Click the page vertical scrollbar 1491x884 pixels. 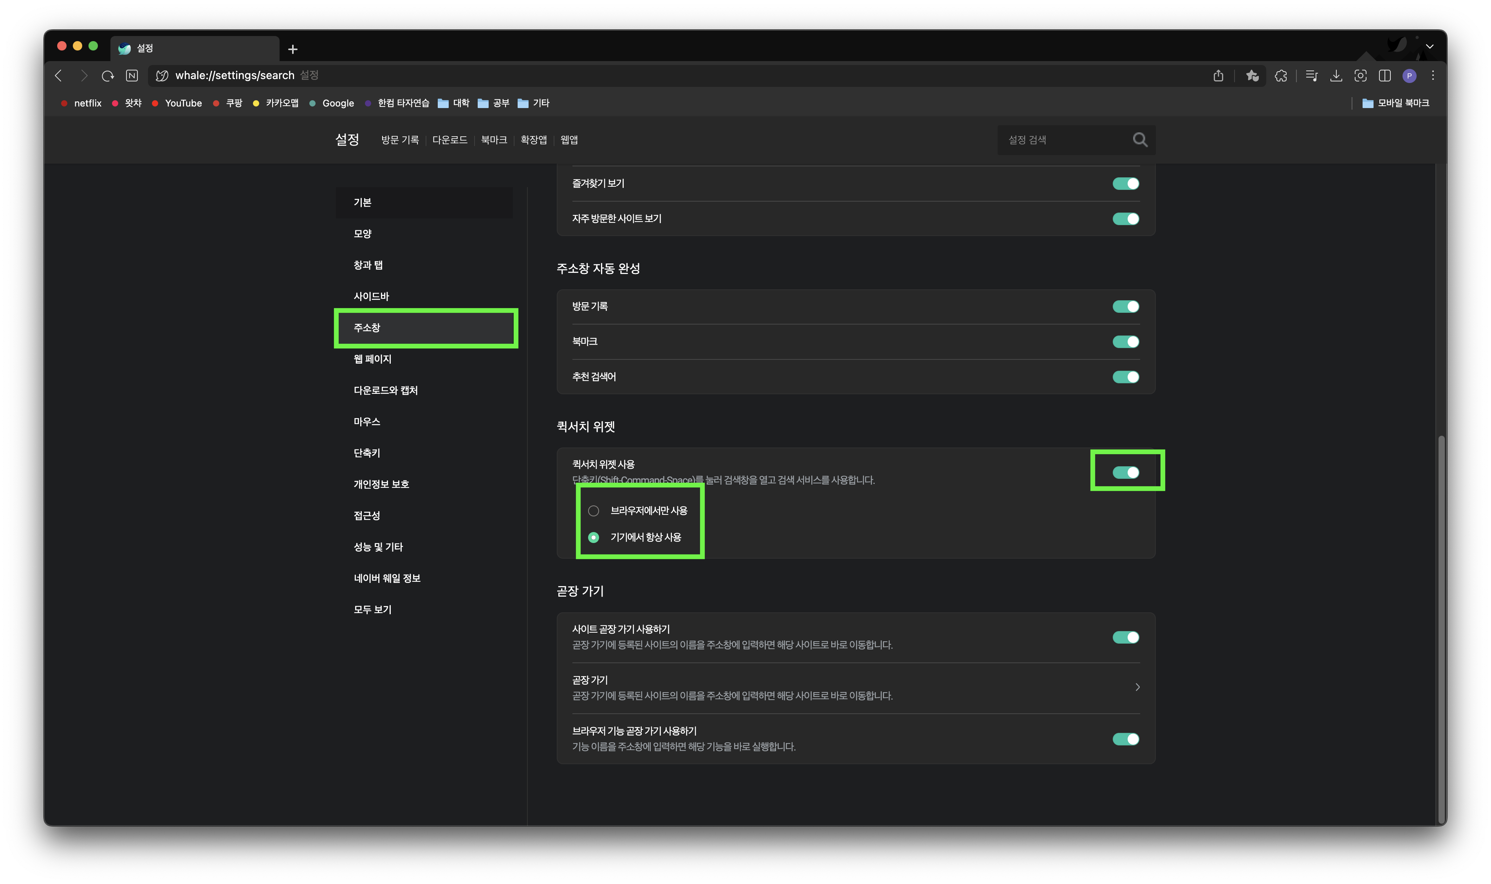click(1441, 629)
